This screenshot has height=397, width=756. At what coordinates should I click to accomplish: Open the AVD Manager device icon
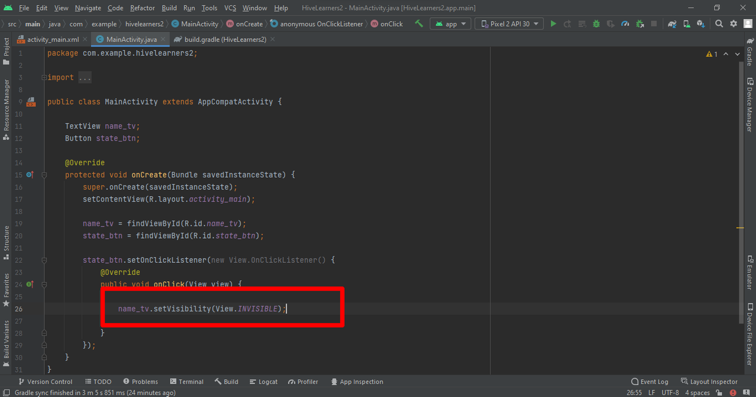[x=686, y=24]
